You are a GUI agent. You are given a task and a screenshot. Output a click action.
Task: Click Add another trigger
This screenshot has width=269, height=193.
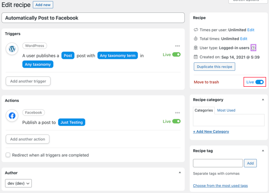[28, 81]
